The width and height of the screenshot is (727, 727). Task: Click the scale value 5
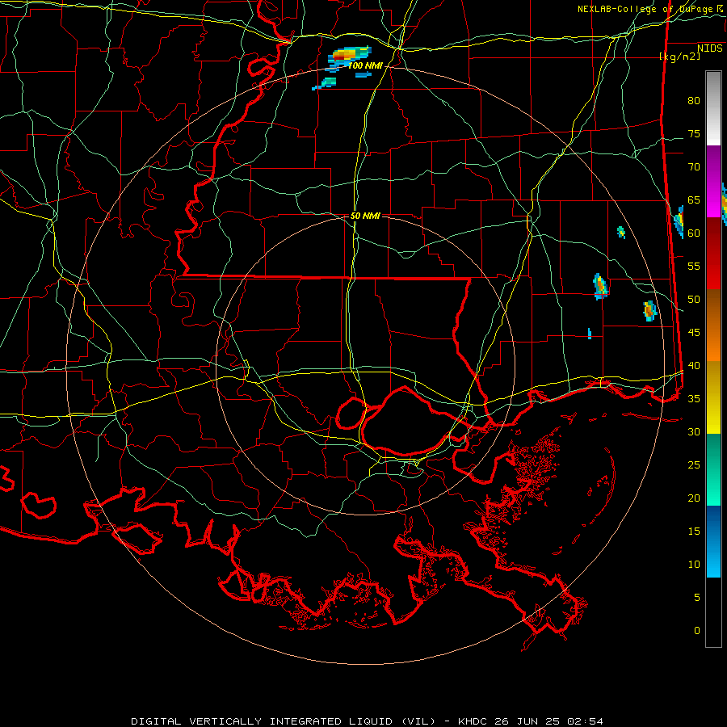(x=697, y=598)
